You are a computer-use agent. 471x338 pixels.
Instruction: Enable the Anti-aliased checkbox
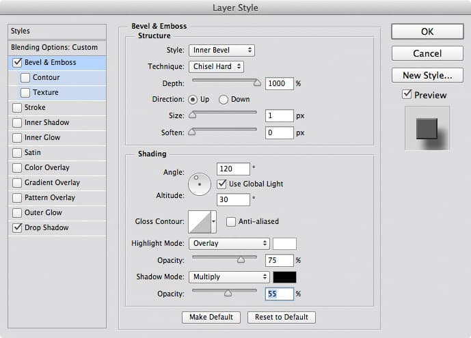tap(230, 222)
